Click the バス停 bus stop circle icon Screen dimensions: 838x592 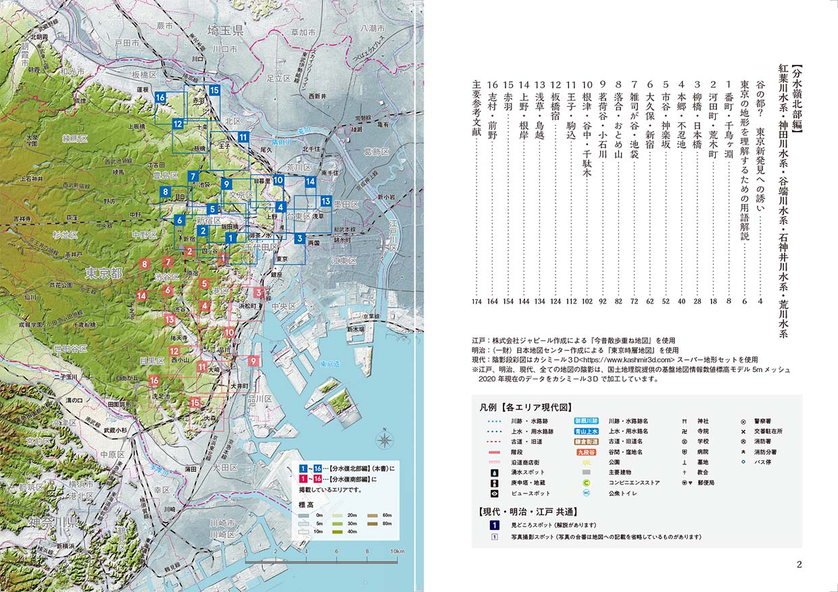(743, 462)
